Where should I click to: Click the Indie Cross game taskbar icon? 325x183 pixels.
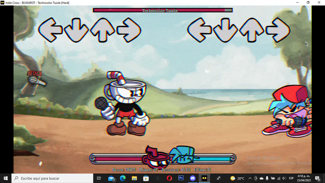pos(204,178)
